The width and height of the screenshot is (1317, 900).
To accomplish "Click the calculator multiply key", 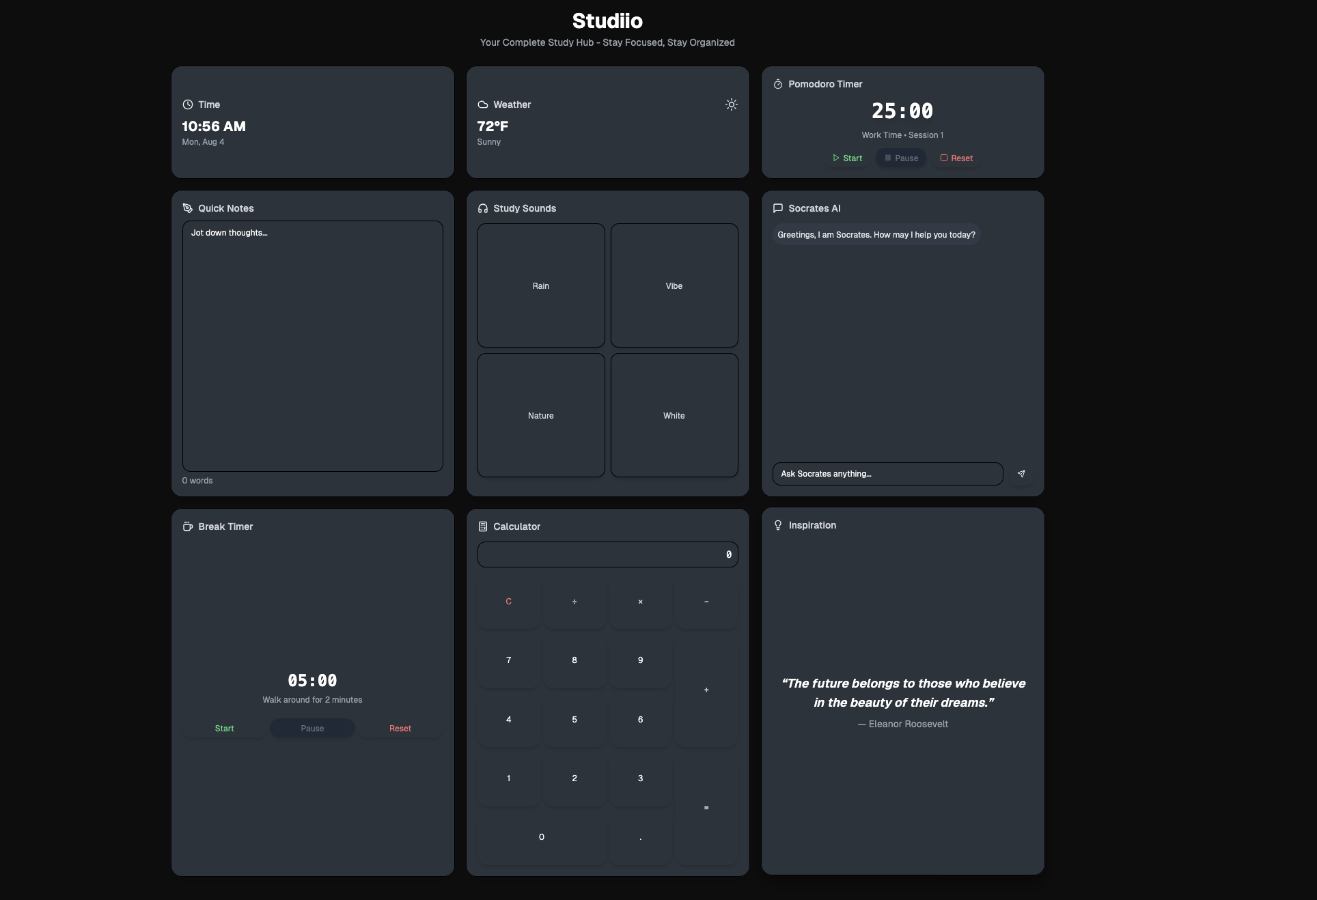I will [640, 602].
